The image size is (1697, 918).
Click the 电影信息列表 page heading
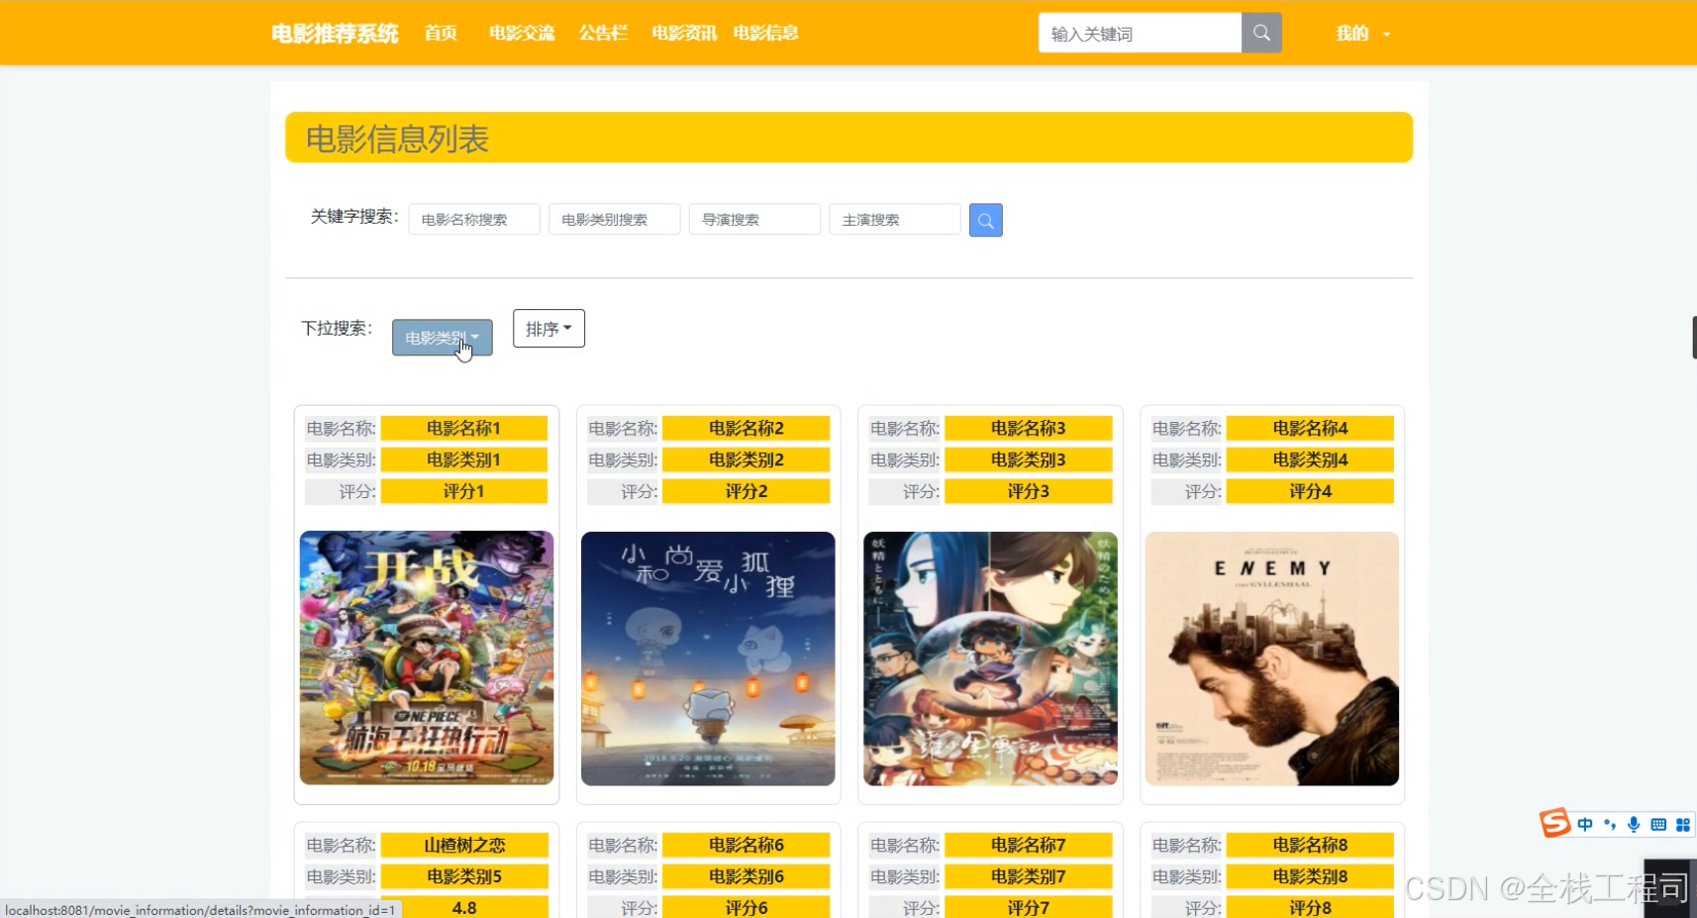coord(397,139)
